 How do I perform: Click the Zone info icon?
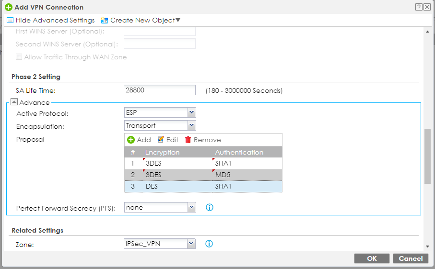pyautogui.click(x=209, y=244)
